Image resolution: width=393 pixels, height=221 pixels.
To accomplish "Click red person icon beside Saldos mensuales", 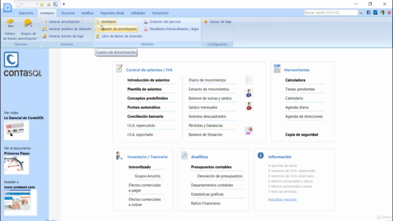I will pyautogui.click(x=249, y=106).
